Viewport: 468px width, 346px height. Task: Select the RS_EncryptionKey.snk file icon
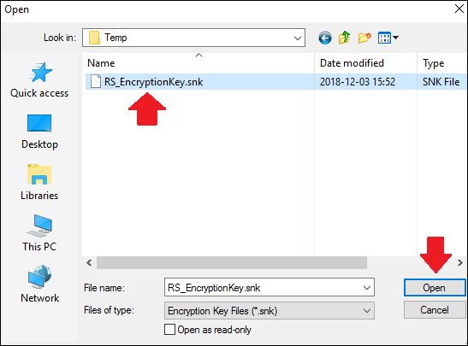click(96, 81)
